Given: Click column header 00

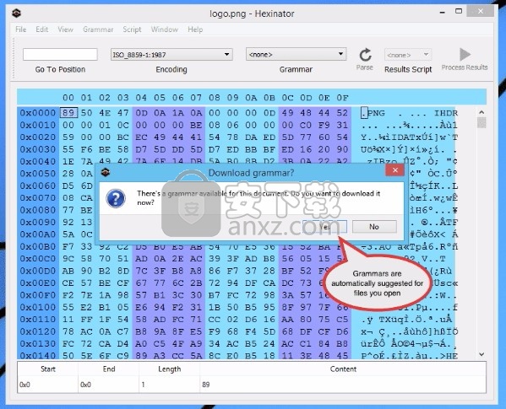Looking at the screenshot, I should point(68,98).
